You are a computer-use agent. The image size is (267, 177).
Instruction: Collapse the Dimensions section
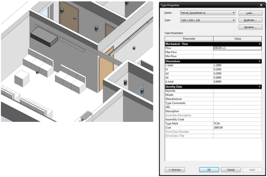(x=260, y=61)
